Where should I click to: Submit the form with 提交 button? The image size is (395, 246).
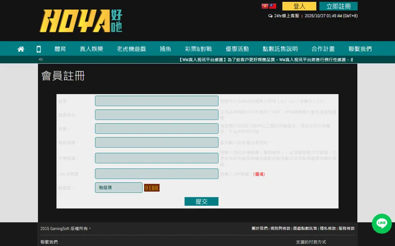click(x=201, y=201)
